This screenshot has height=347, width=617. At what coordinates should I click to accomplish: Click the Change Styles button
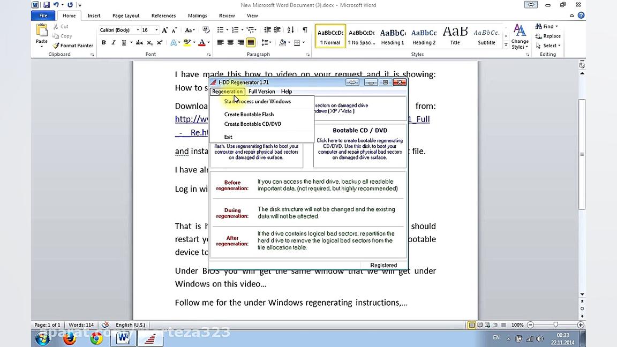click(x=520, y=36)
